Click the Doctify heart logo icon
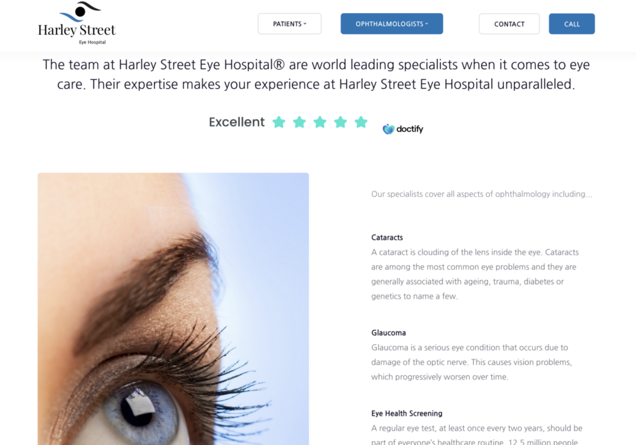 tap(388, 129)
